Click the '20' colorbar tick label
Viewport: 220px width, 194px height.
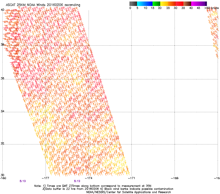160,8
